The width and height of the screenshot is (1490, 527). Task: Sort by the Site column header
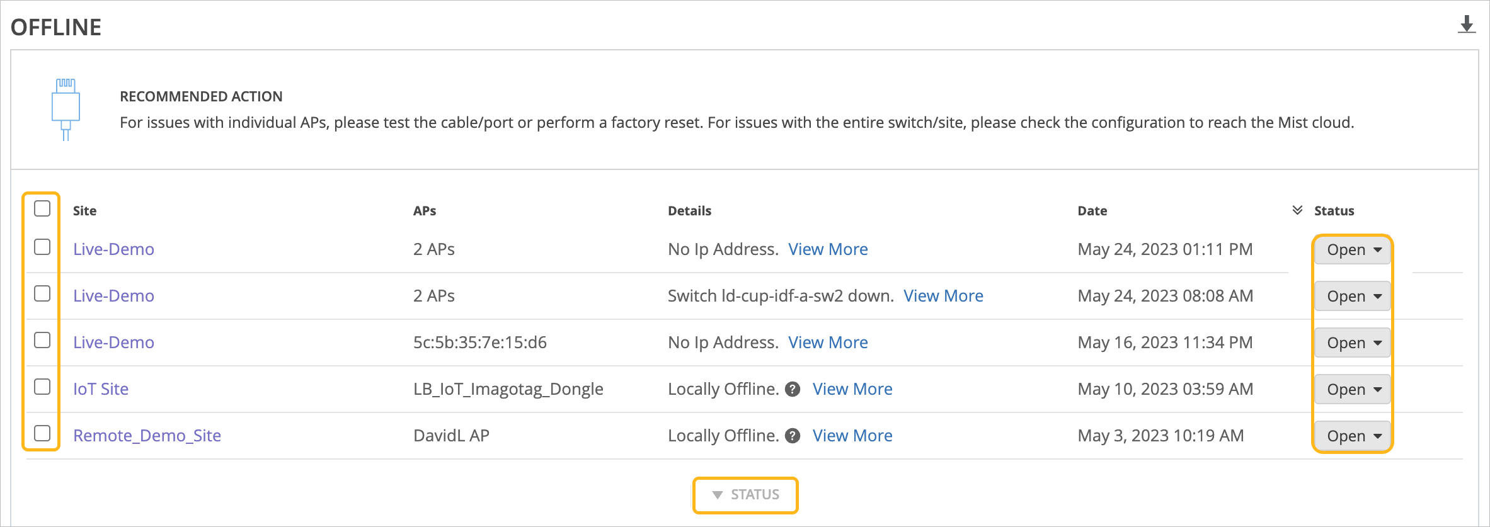tap(84, 211)
